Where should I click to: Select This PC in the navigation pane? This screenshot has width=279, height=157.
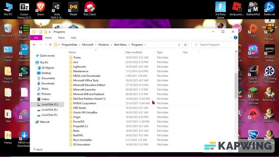(x=44, y=62)
